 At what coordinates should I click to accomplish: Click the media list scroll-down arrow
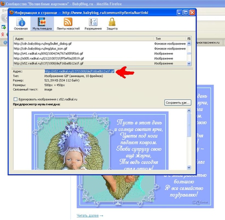(189, 63)
